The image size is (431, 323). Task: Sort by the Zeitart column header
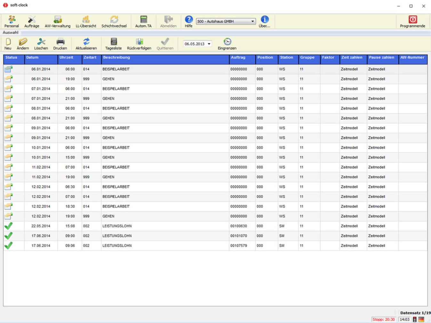tap(92, 59)
